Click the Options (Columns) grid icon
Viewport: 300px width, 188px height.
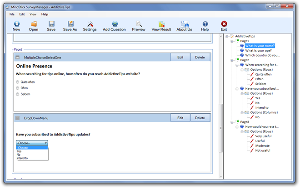(x=247, y=112)
